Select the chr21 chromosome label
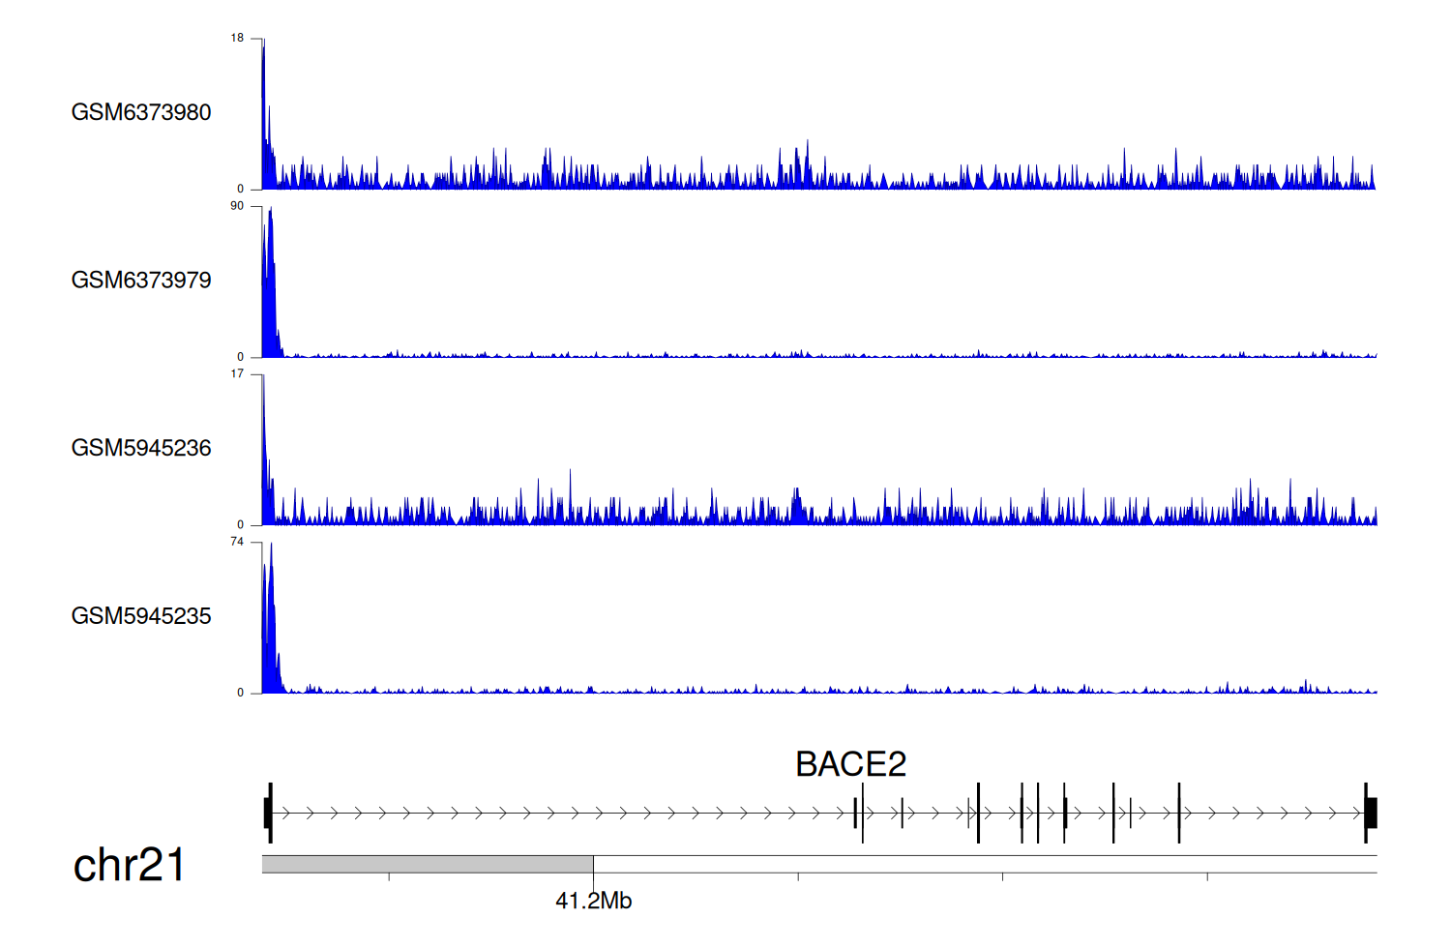 [x=129, y=865]
